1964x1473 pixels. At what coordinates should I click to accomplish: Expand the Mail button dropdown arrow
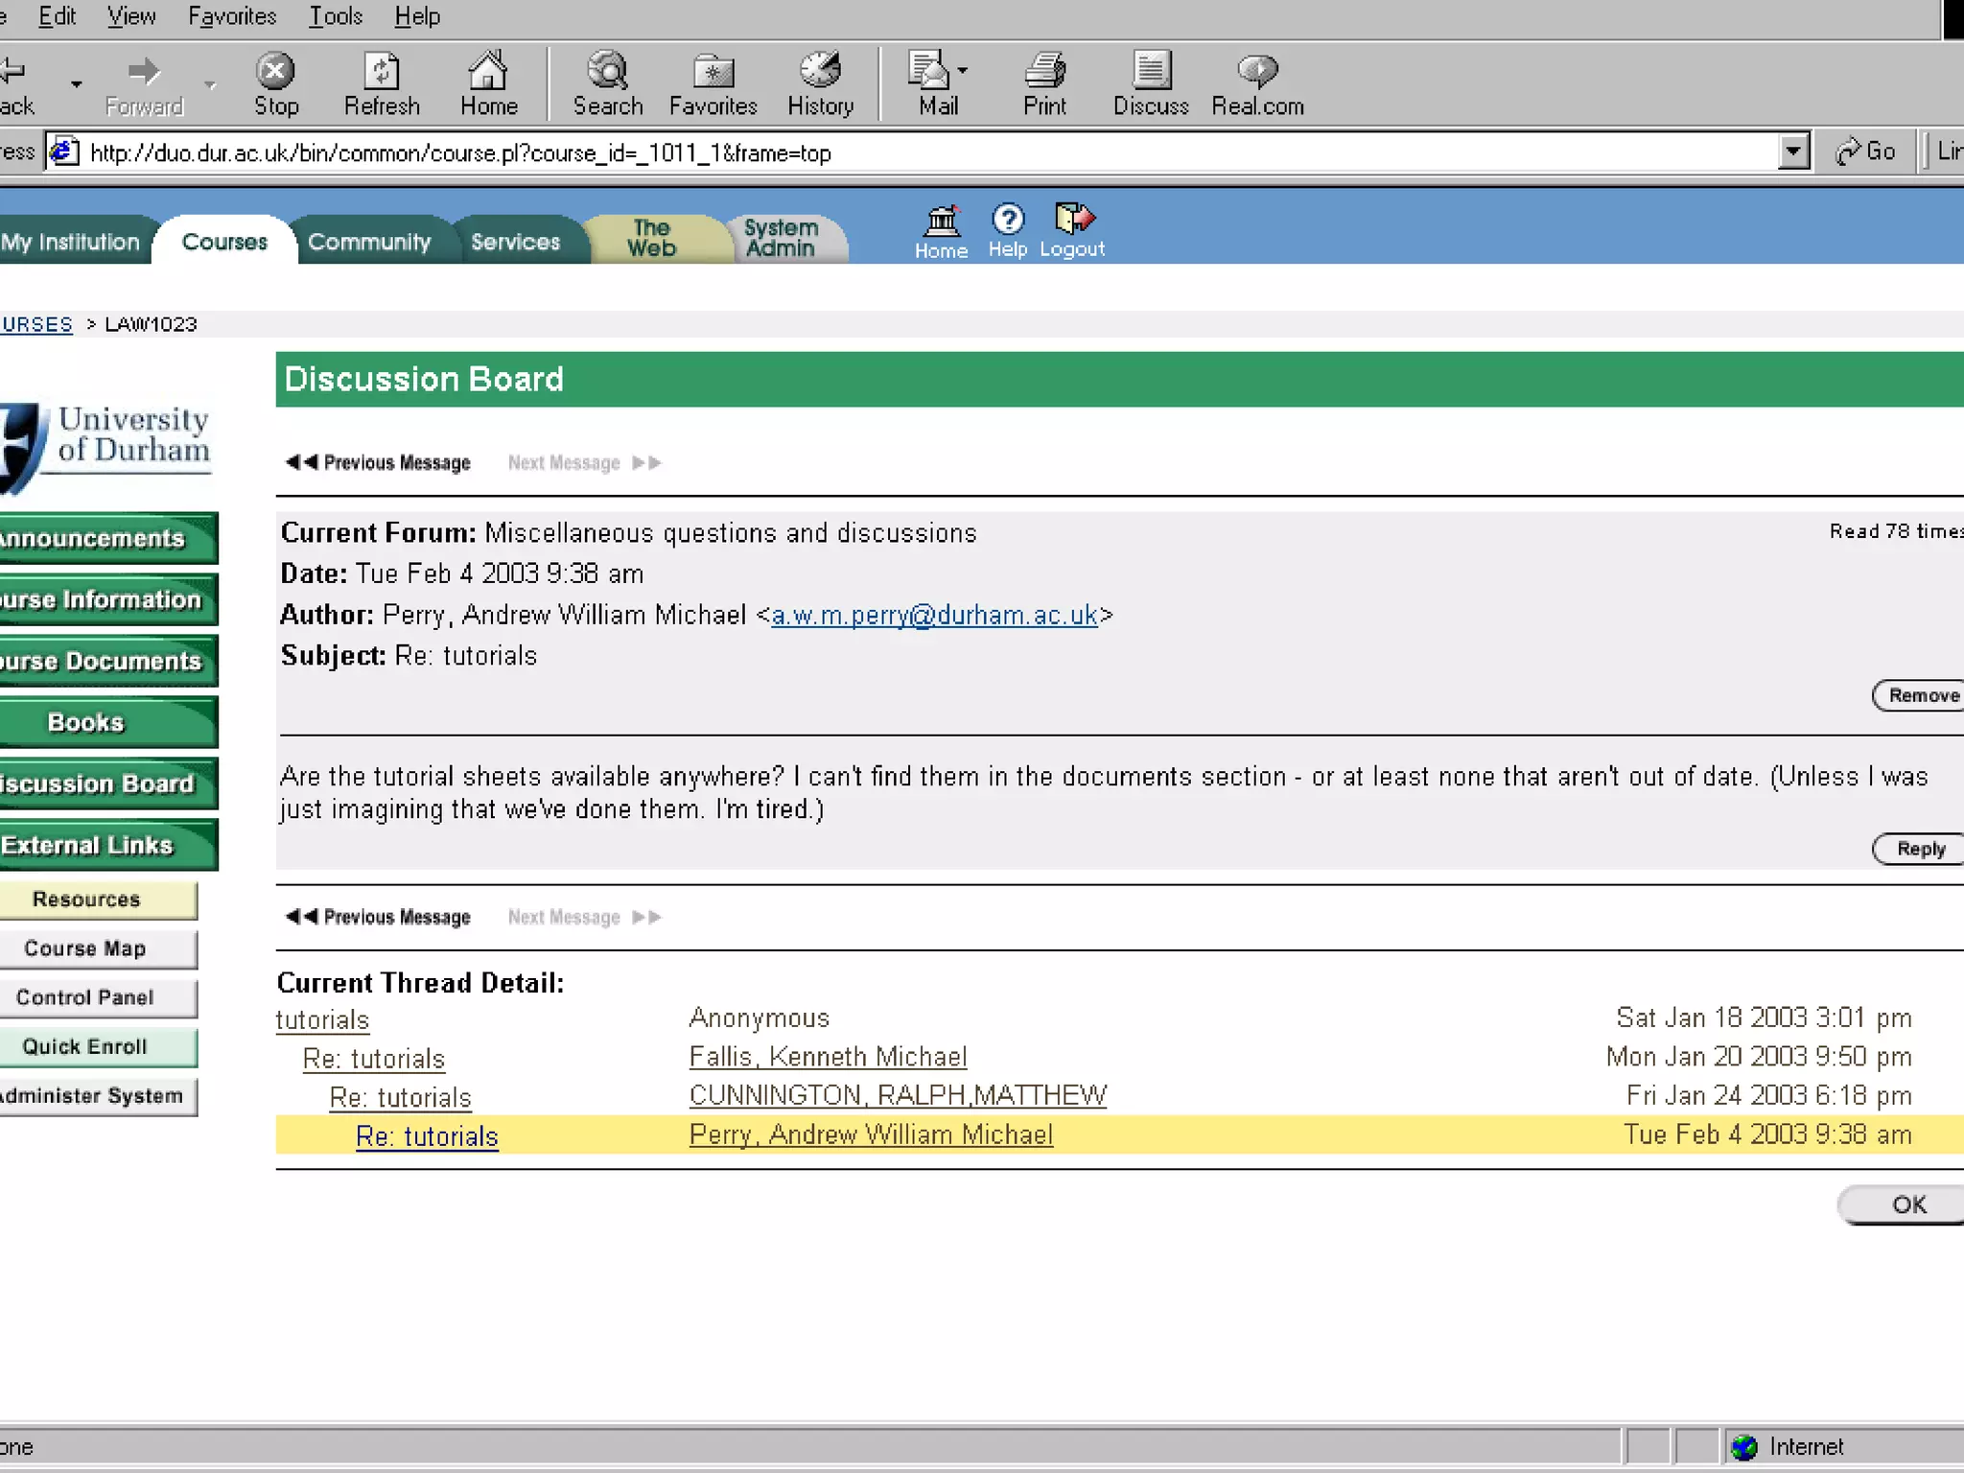[963, 72]
